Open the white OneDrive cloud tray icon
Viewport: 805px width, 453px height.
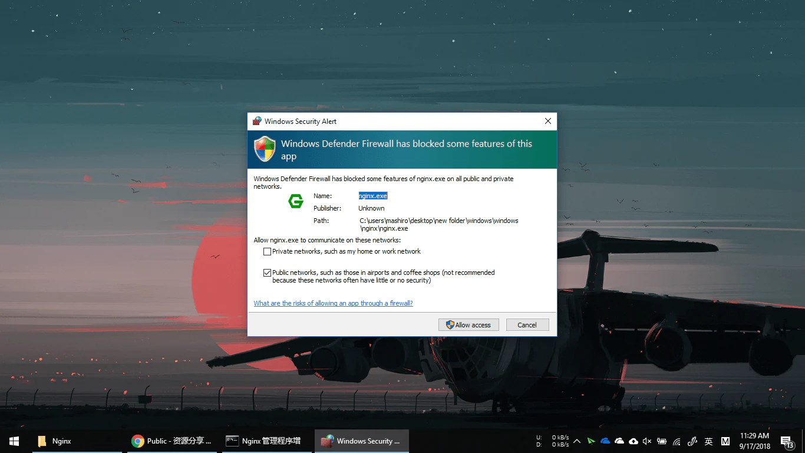coord(619,441)
